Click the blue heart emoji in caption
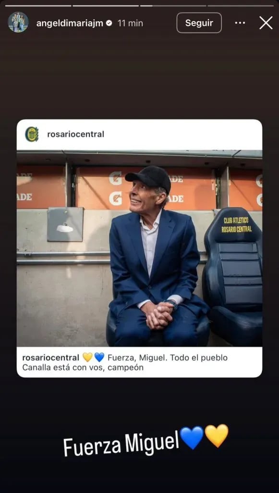 pos(99,358)
